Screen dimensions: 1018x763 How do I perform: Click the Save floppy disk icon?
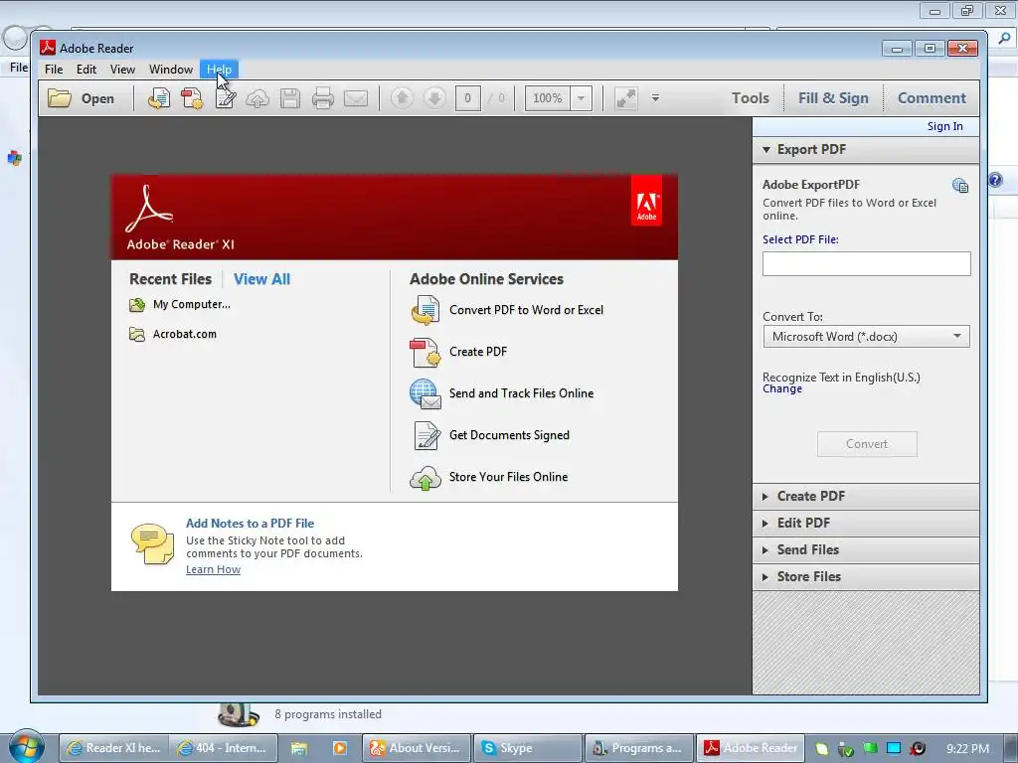pyautogui.click(x=290, y=98)
